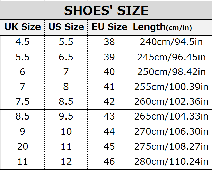This screenshot has width=212, height=170.
Task: Click the UK size 7.5 cell
Action: click(23, 102)
